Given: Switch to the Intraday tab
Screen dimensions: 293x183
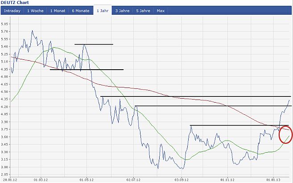Looking at the screenshot, I should coord(12,11).
